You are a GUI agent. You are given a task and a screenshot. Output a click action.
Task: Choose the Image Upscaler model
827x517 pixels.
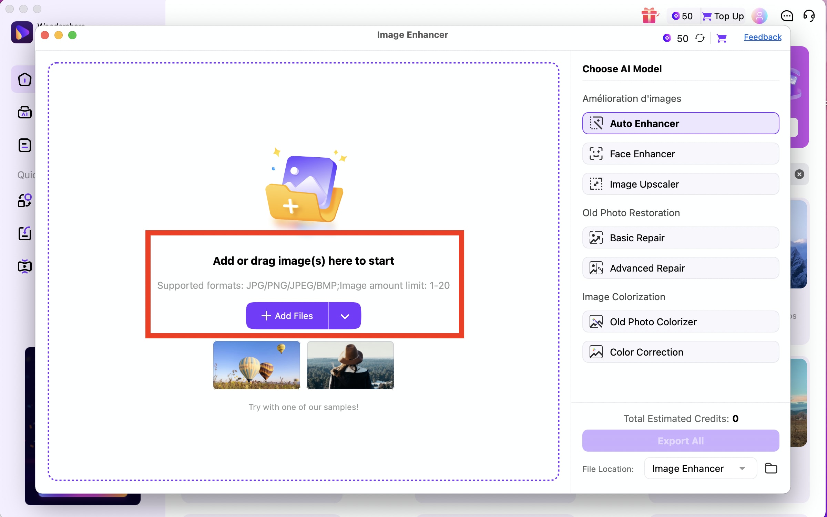tap(681, 184)
